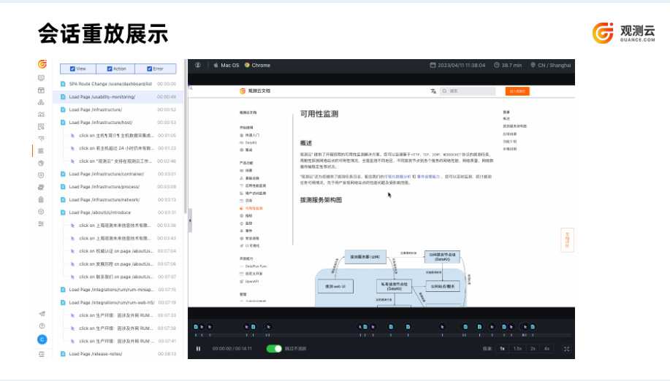
Task: Click the paper plane icon in sidebar
Action: coord(42,314)
